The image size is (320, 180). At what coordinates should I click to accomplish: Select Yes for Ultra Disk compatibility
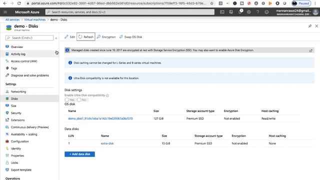coord(66,100)
